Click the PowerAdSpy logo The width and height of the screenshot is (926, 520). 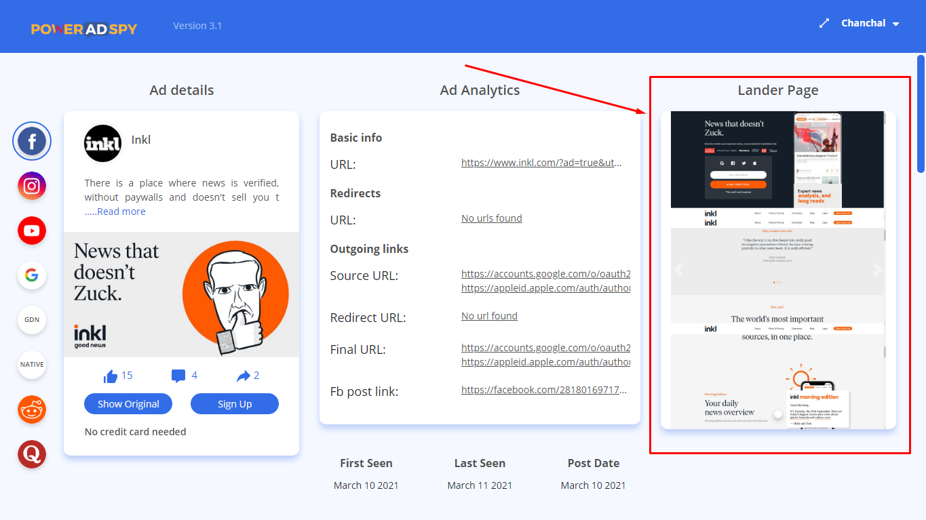click(84, 29)
